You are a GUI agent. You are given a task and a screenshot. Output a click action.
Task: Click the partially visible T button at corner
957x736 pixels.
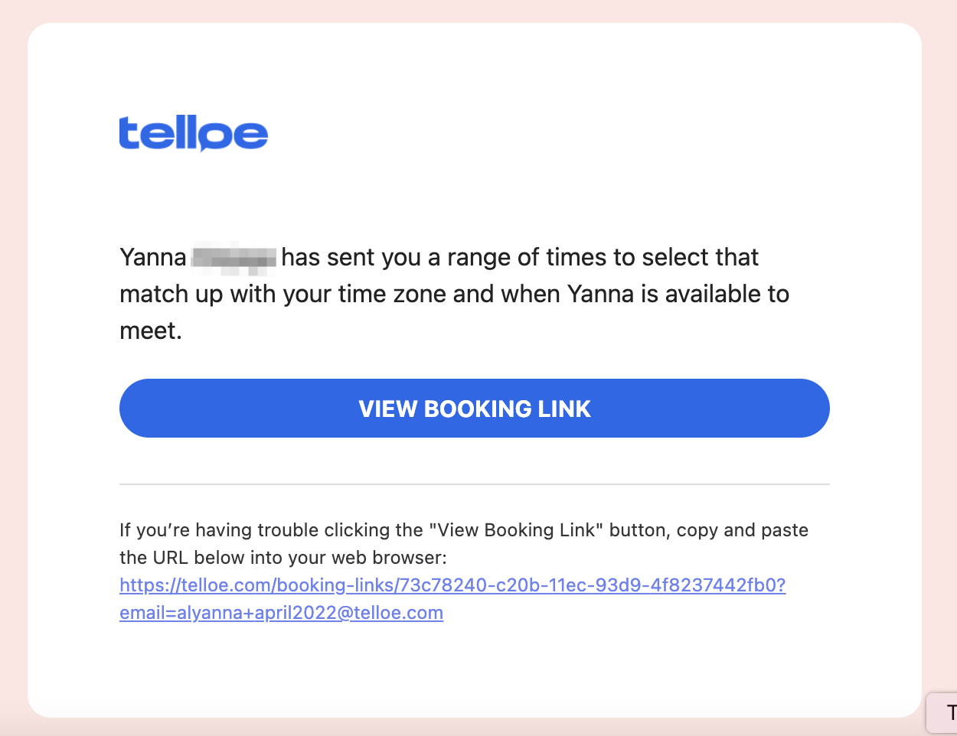pos(943,713)
